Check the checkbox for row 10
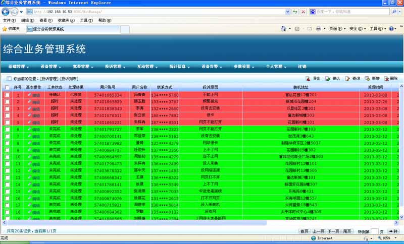The height and width of the screenshot is (244, 404). (x=7, y=157)
